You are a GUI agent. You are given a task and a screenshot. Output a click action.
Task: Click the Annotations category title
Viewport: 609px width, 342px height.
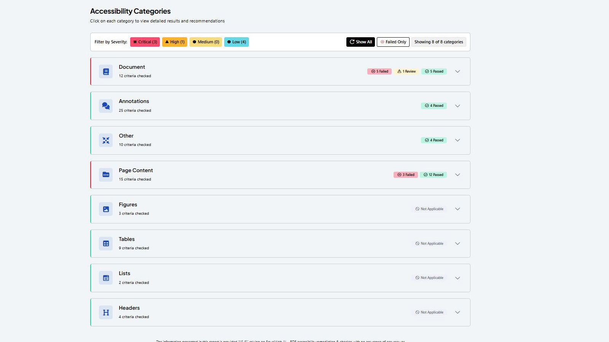coord(134,101)
